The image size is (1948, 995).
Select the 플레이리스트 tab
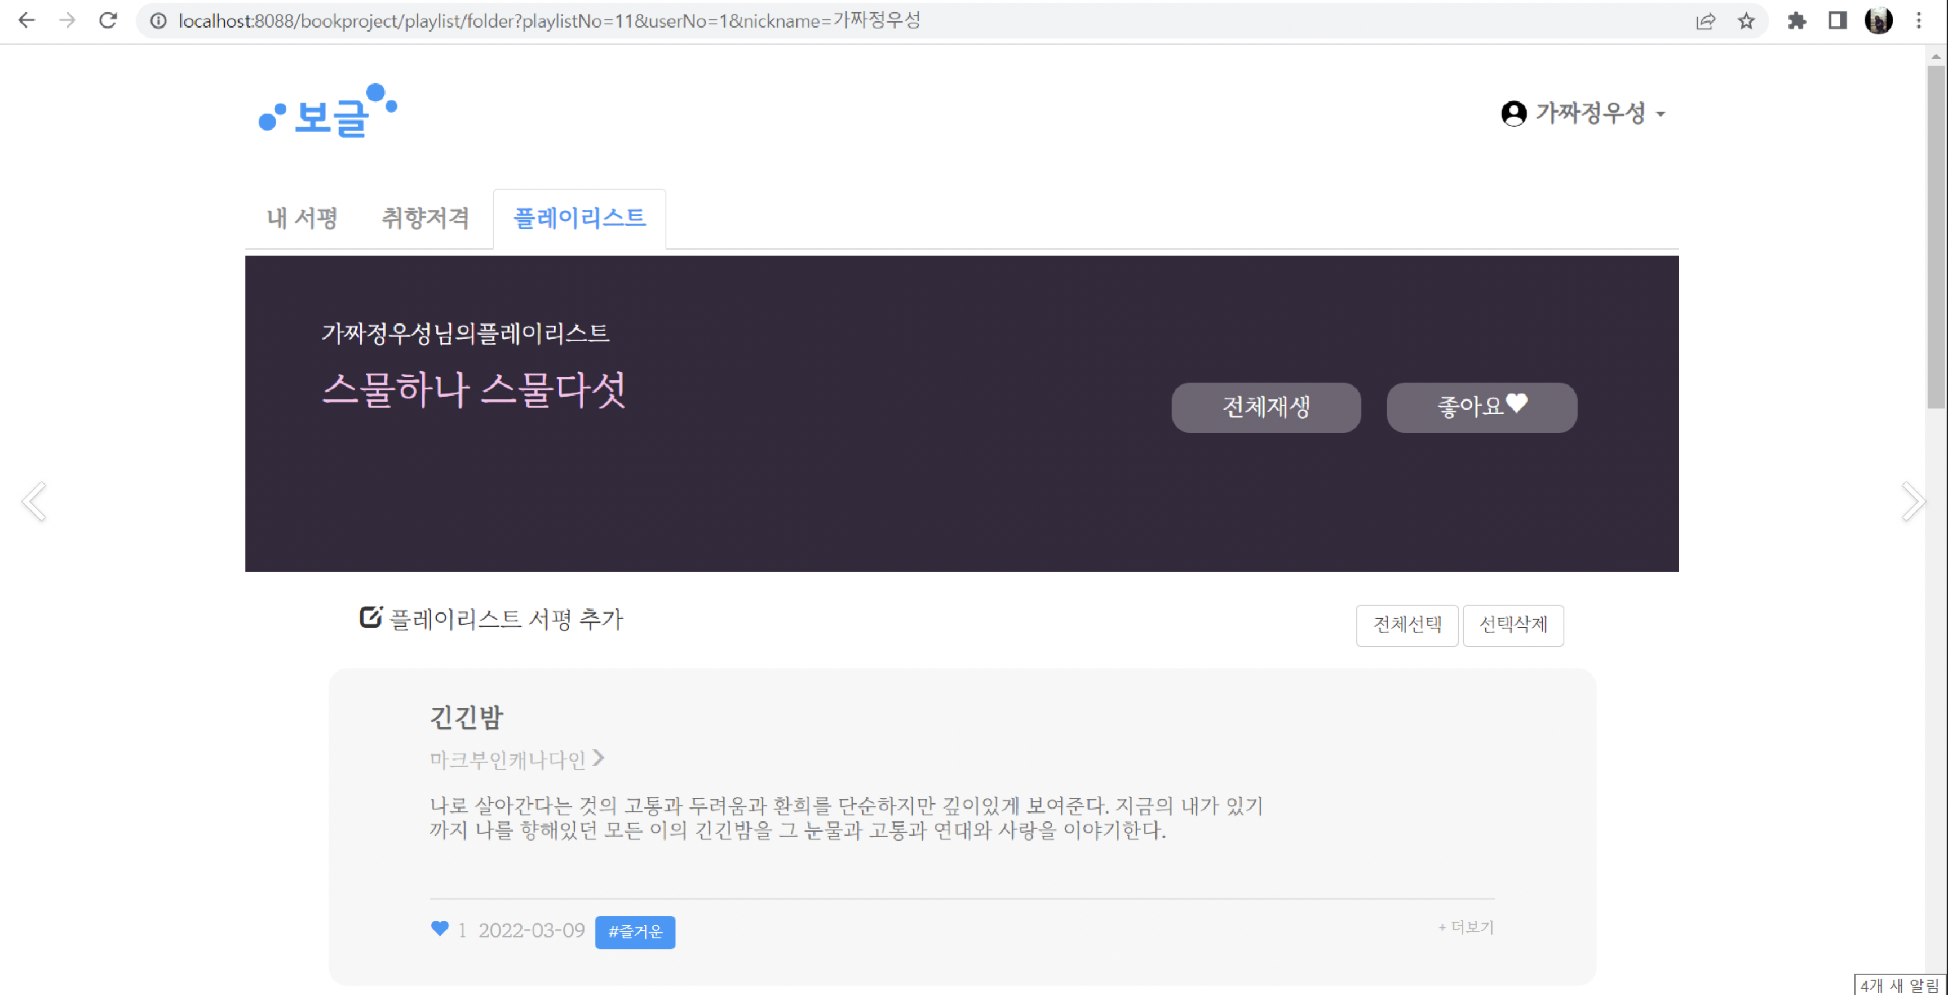[579, 217]
